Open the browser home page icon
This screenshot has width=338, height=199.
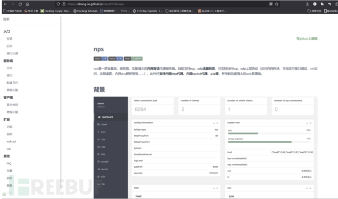click(27, 4)
